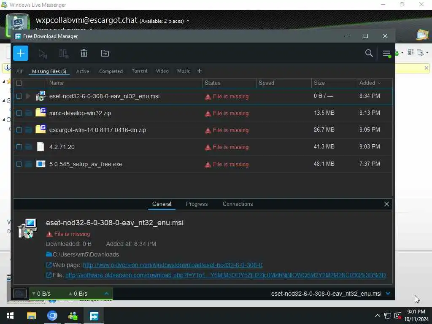Click the Added column sort arrow
The image size is (432, 324).
tap(379, 83)
